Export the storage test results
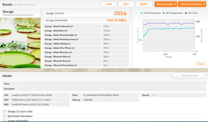 pos(144,4)
